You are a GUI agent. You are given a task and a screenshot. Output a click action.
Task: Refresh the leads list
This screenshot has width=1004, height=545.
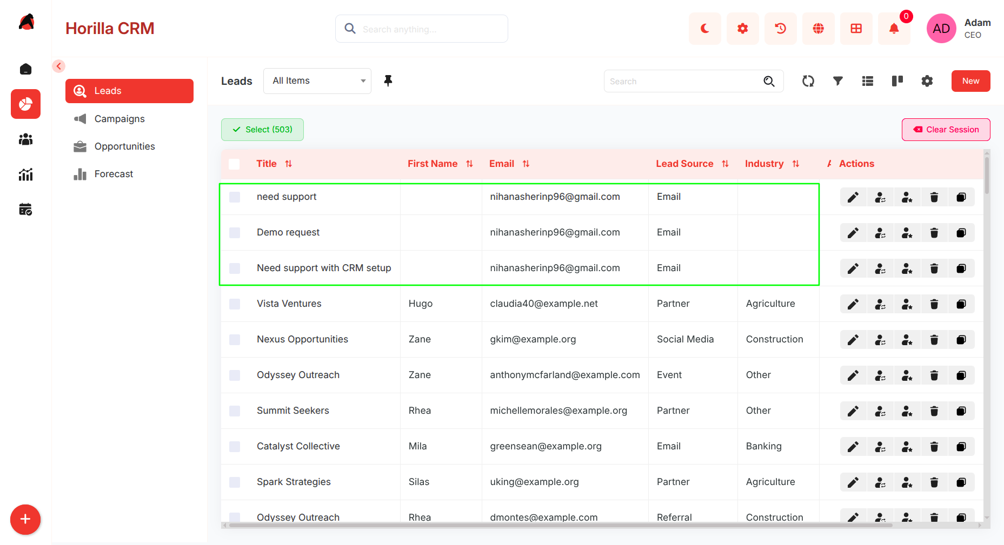pyautogui.click(x=808, y=81)
